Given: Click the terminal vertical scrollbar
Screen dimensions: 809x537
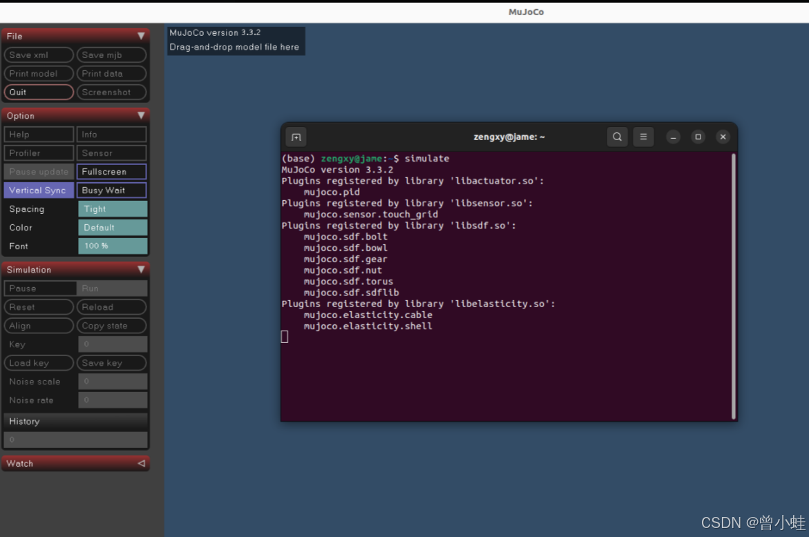Looking at the screenshot, I should [733, 286].
